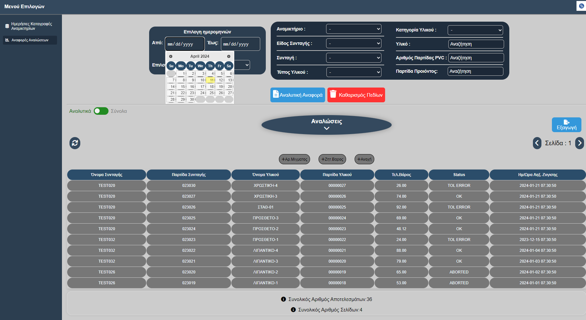586x320 pixels.
Task: Click Παρτίδα Προιόντος search field
Action: tap(475, 71)
